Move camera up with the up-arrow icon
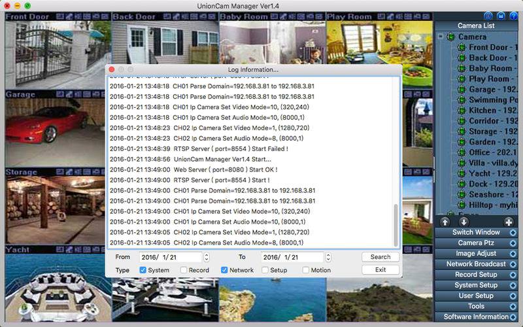Image resolution: width=523 pixels, height=327 pixels. click(x=445, y=222)
